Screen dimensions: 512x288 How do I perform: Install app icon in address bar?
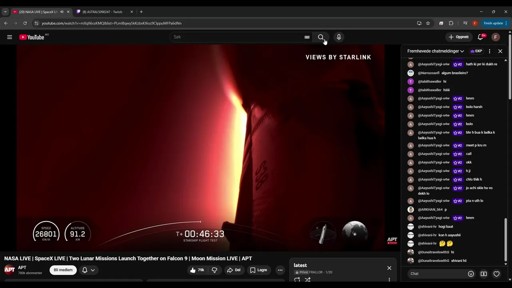(419, 23)
